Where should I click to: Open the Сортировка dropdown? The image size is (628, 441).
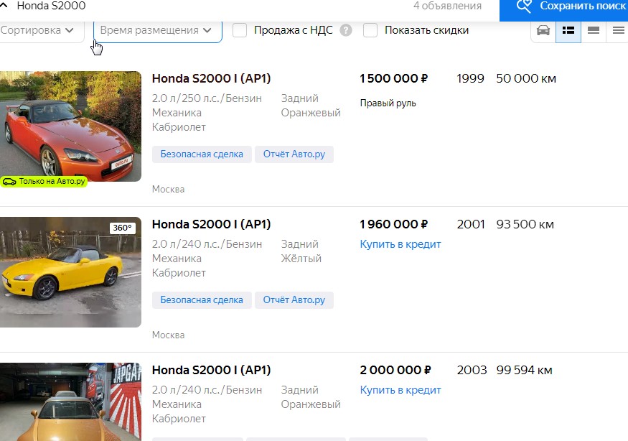click(x=40, y=30)
